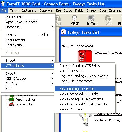The width and height of the screenshot is (122, 132).
Task: Open the Dogs, Cats menu
Action: pos(110,10)
